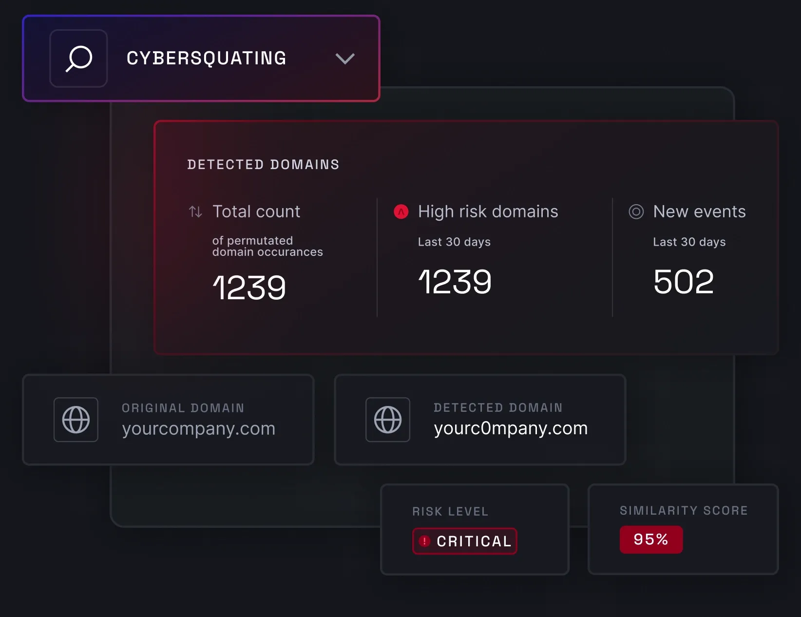801x617 pixels.
Task: Expand the Cybersquating dropdown chevron
Action: 345,59
